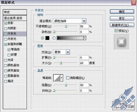Enable the 内阴影 inner shadow checkbox
This screenshot has width=137, height=112.
[x=6, y=29]
